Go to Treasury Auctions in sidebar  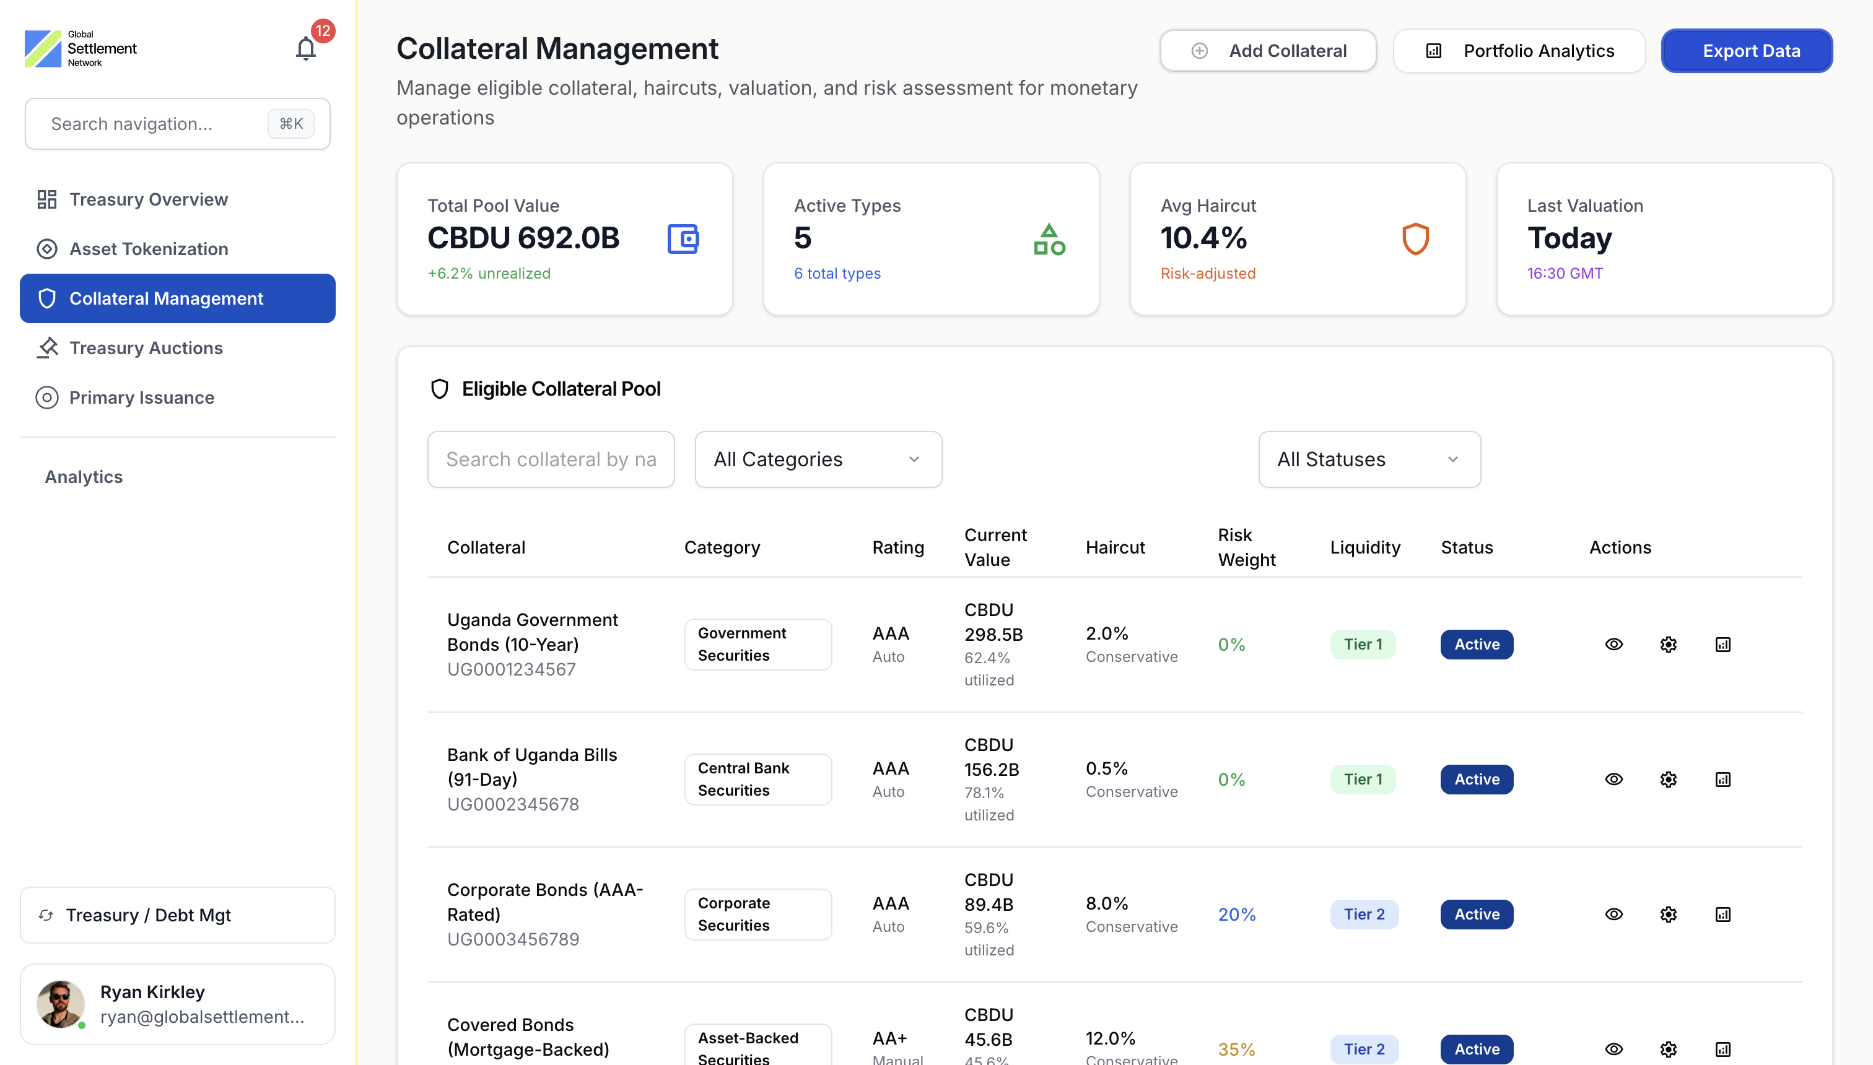[x=146, y=348]
